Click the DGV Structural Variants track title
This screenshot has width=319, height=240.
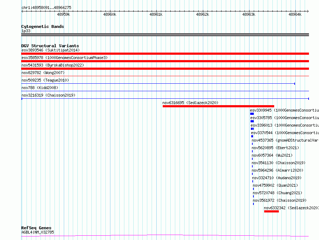(50, 46)
